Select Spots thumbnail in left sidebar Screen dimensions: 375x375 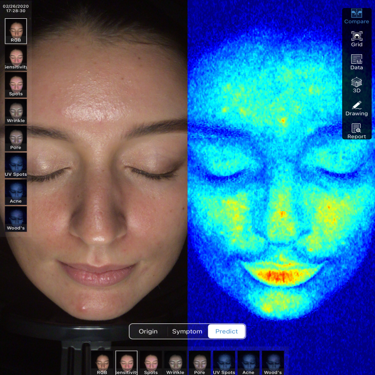click(x=15, y=84)
